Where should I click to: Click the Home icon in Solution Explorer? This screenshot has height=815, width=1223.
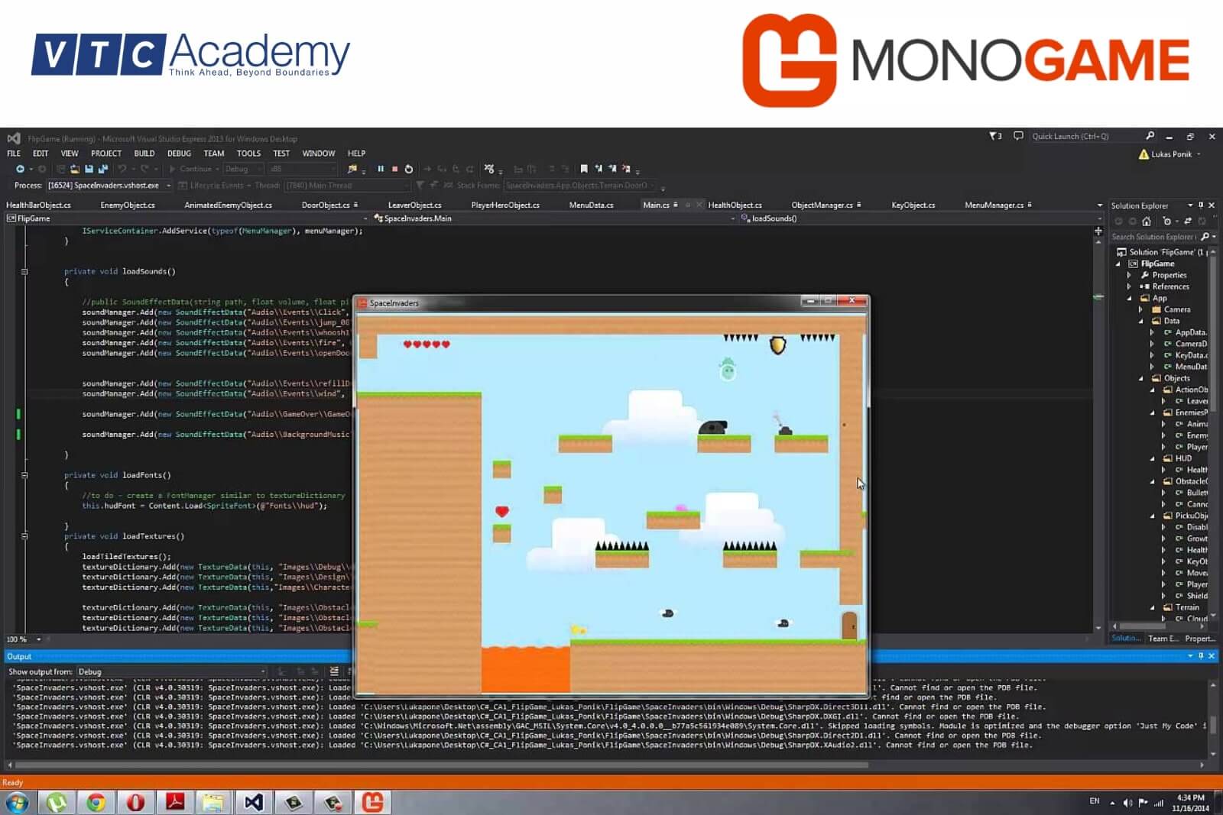point(1147,222)
